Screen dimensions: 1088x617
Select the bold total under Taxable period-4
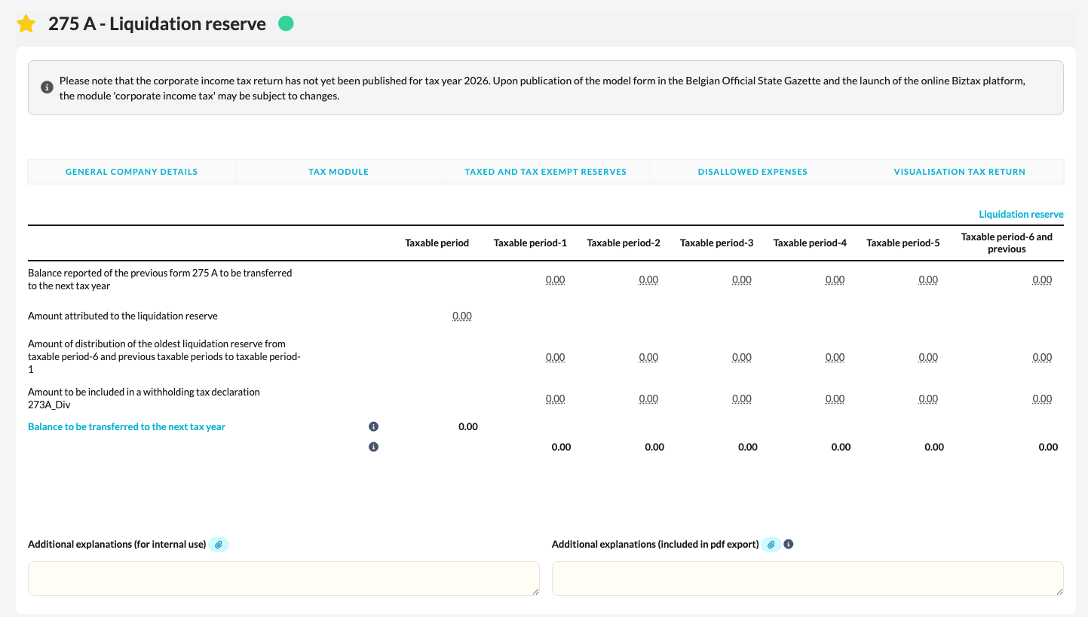pyautogui.click(x=841, y=447)
